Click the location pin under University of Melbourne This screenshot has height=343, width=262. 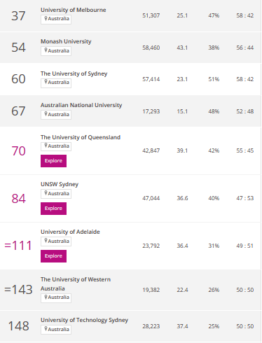[x=46, y=18]
